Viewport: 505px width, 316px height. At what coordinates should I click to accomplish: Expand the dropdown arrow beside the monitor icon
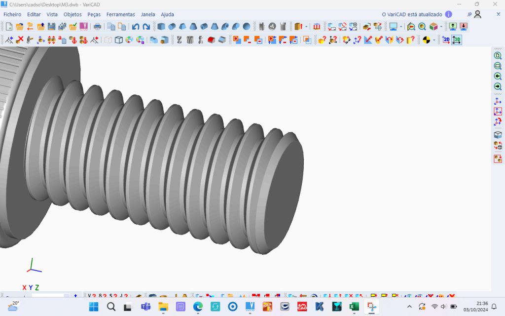[401, 27]
